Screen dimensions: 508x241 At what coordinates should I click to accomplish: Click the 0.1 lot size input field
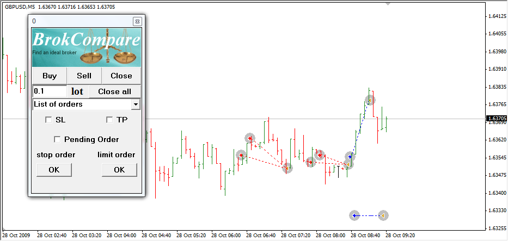[x=50, y=91]
